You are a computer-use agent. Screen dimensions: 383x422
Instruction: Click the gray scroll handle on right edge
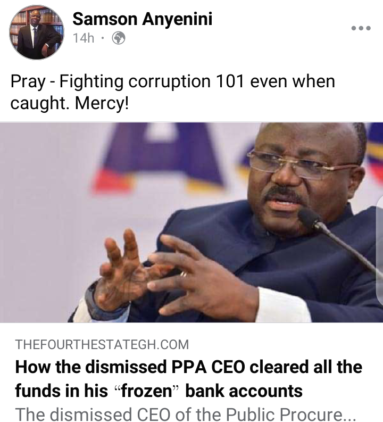click(x=380, y=250)
